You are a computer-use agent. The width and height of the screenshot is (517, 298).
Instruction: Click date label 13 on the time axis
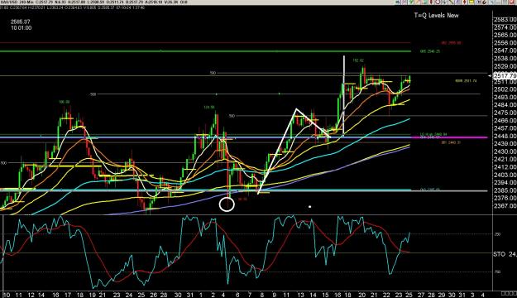[300, 295]
